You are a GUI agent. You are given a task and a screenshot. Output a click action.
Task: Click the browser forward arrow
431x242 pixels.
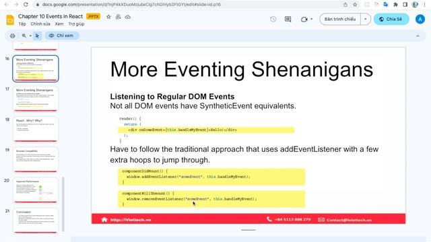click(x=16, y=5)
